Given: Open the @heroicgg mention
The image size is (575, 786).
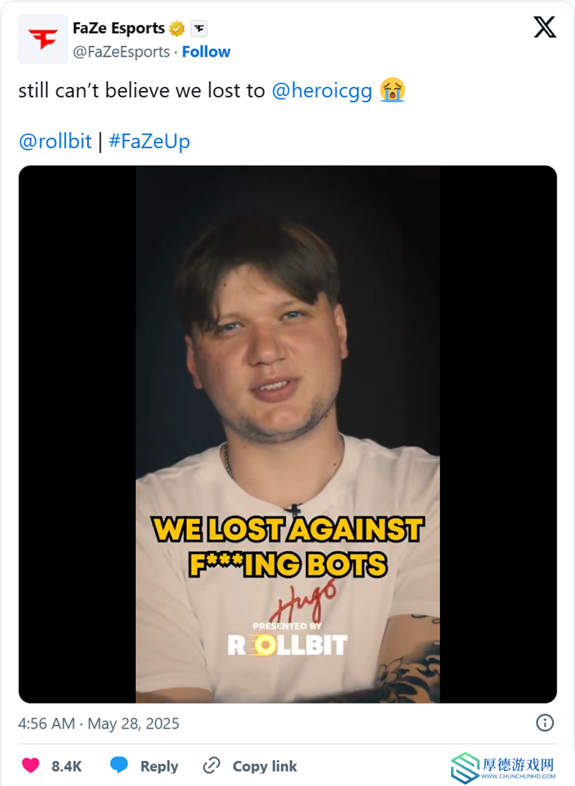Looking at the screenshot, I should (x=322, y=91).
